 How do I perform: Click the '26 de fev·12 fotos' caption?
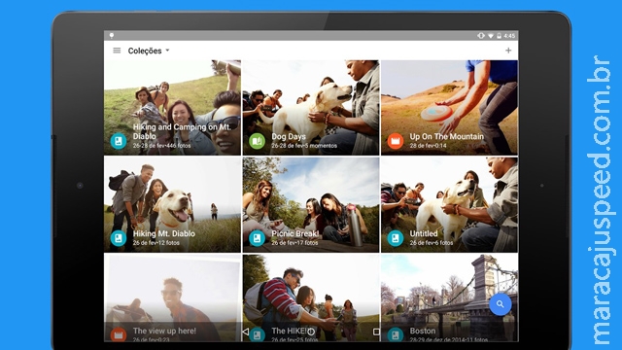156,242
